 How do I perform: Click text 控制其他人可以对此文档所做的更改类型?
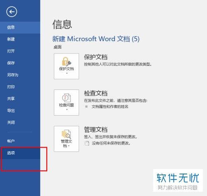coord(118,64)
